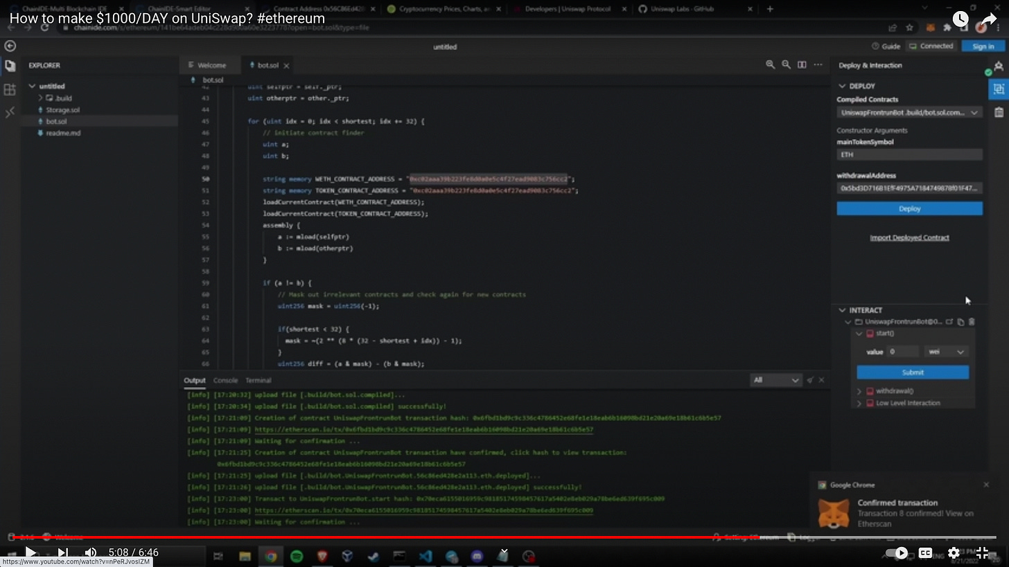Delete the deployed UniswapFrontrunBot contract
The width and height of the screenshot is (1009, 567).
point(972,322)
